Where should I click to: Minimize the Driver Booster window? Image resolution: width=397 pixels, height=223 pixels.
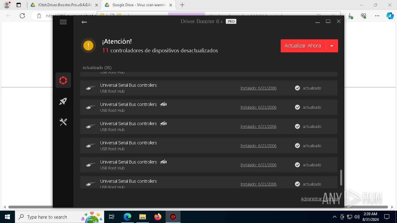click(318, 21)
